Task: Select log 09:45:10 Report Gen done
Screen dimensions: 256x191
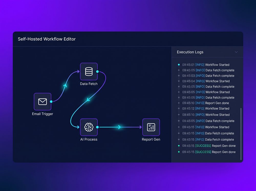Action: pyautogui.click(x=206, y=103)
